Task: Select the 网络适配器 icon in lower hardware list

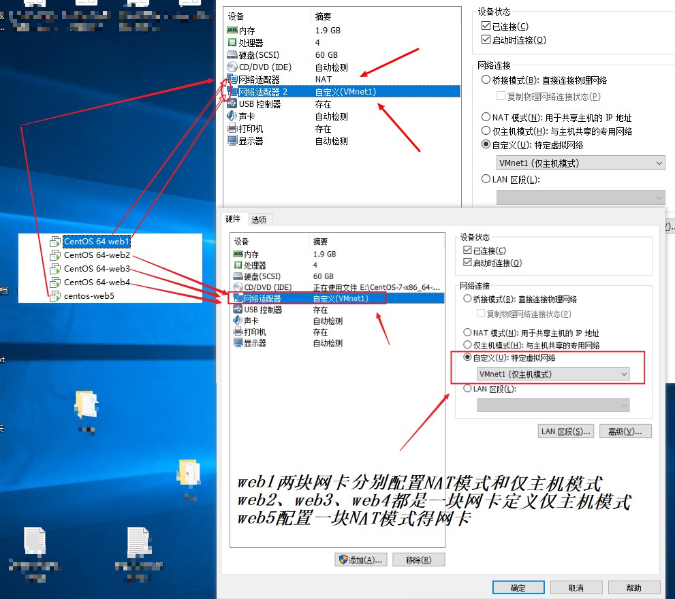Action: point(238,297)
